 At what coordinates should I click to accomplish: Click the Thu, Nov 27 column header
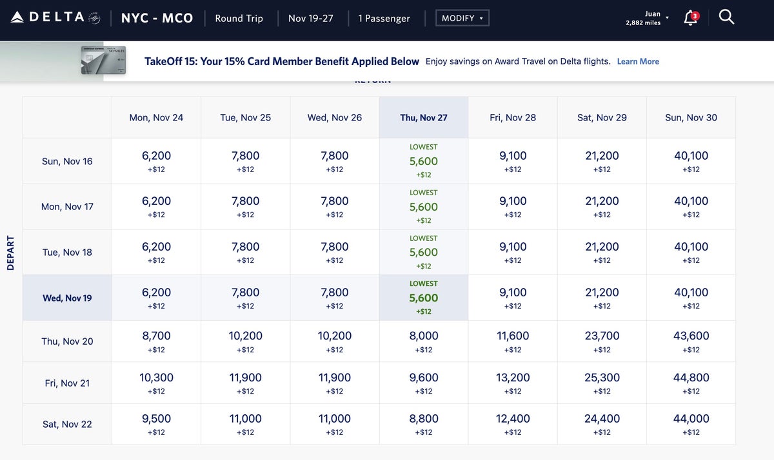[424, 117]
